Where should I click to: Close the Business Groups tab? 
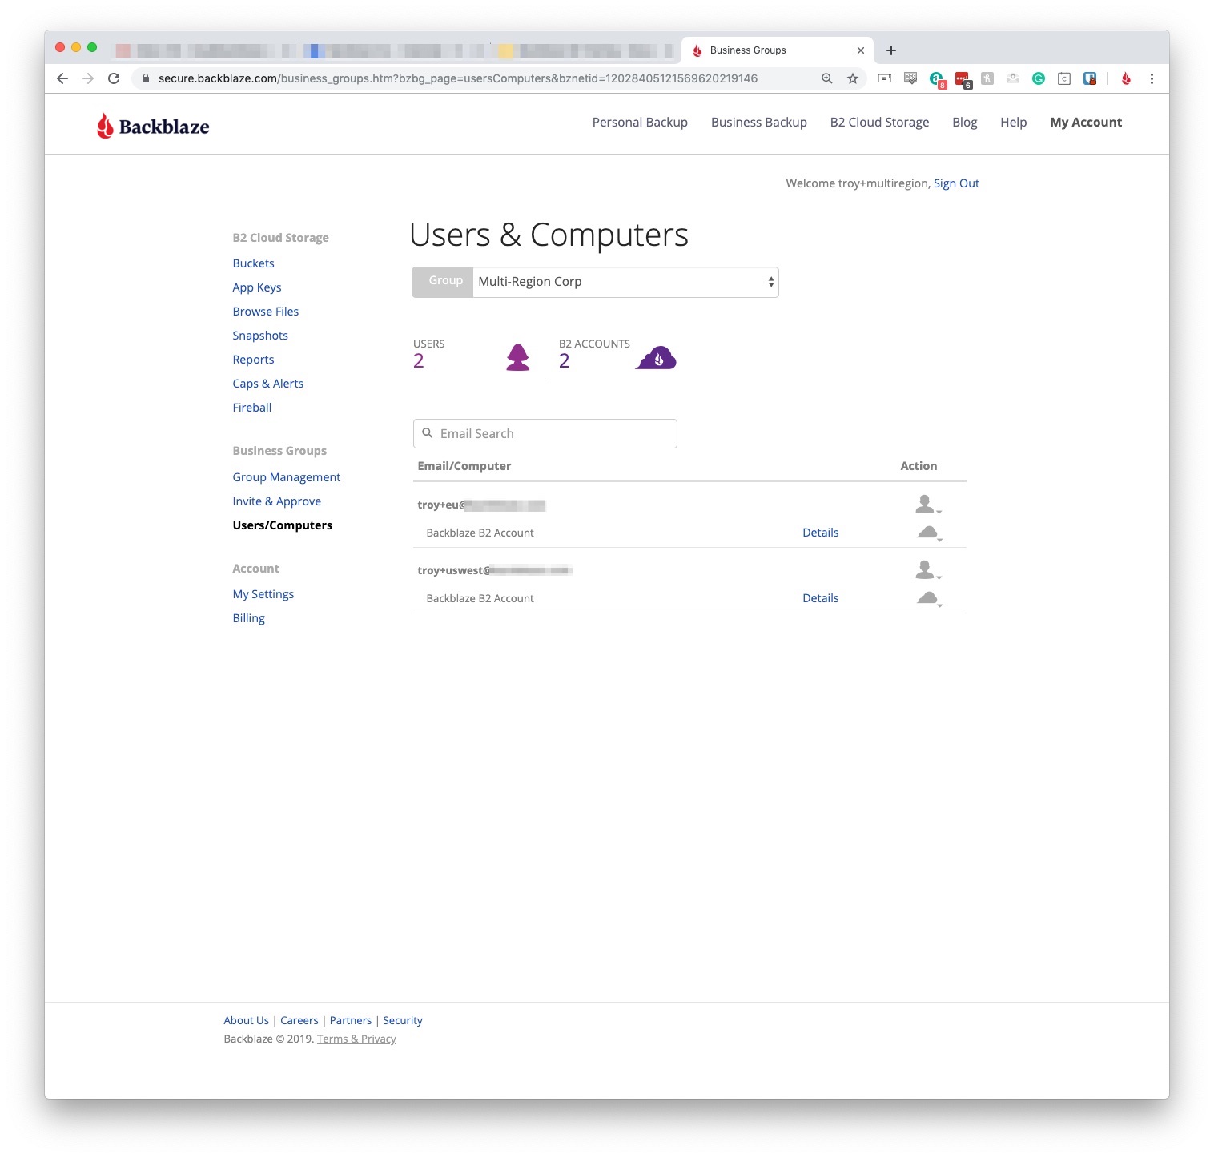(861, 50)
